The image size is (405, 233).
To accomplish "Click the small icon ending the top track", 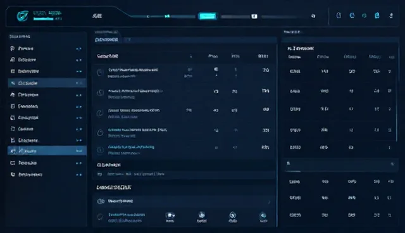I will point(313,16).
